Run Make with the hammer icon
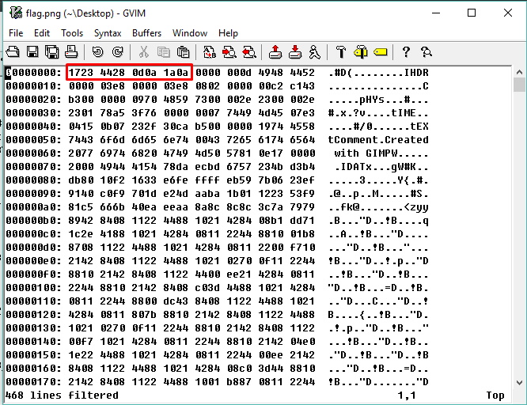Viewport: 527px width, 405px height. pyautogui.click(x=341, y=52)
